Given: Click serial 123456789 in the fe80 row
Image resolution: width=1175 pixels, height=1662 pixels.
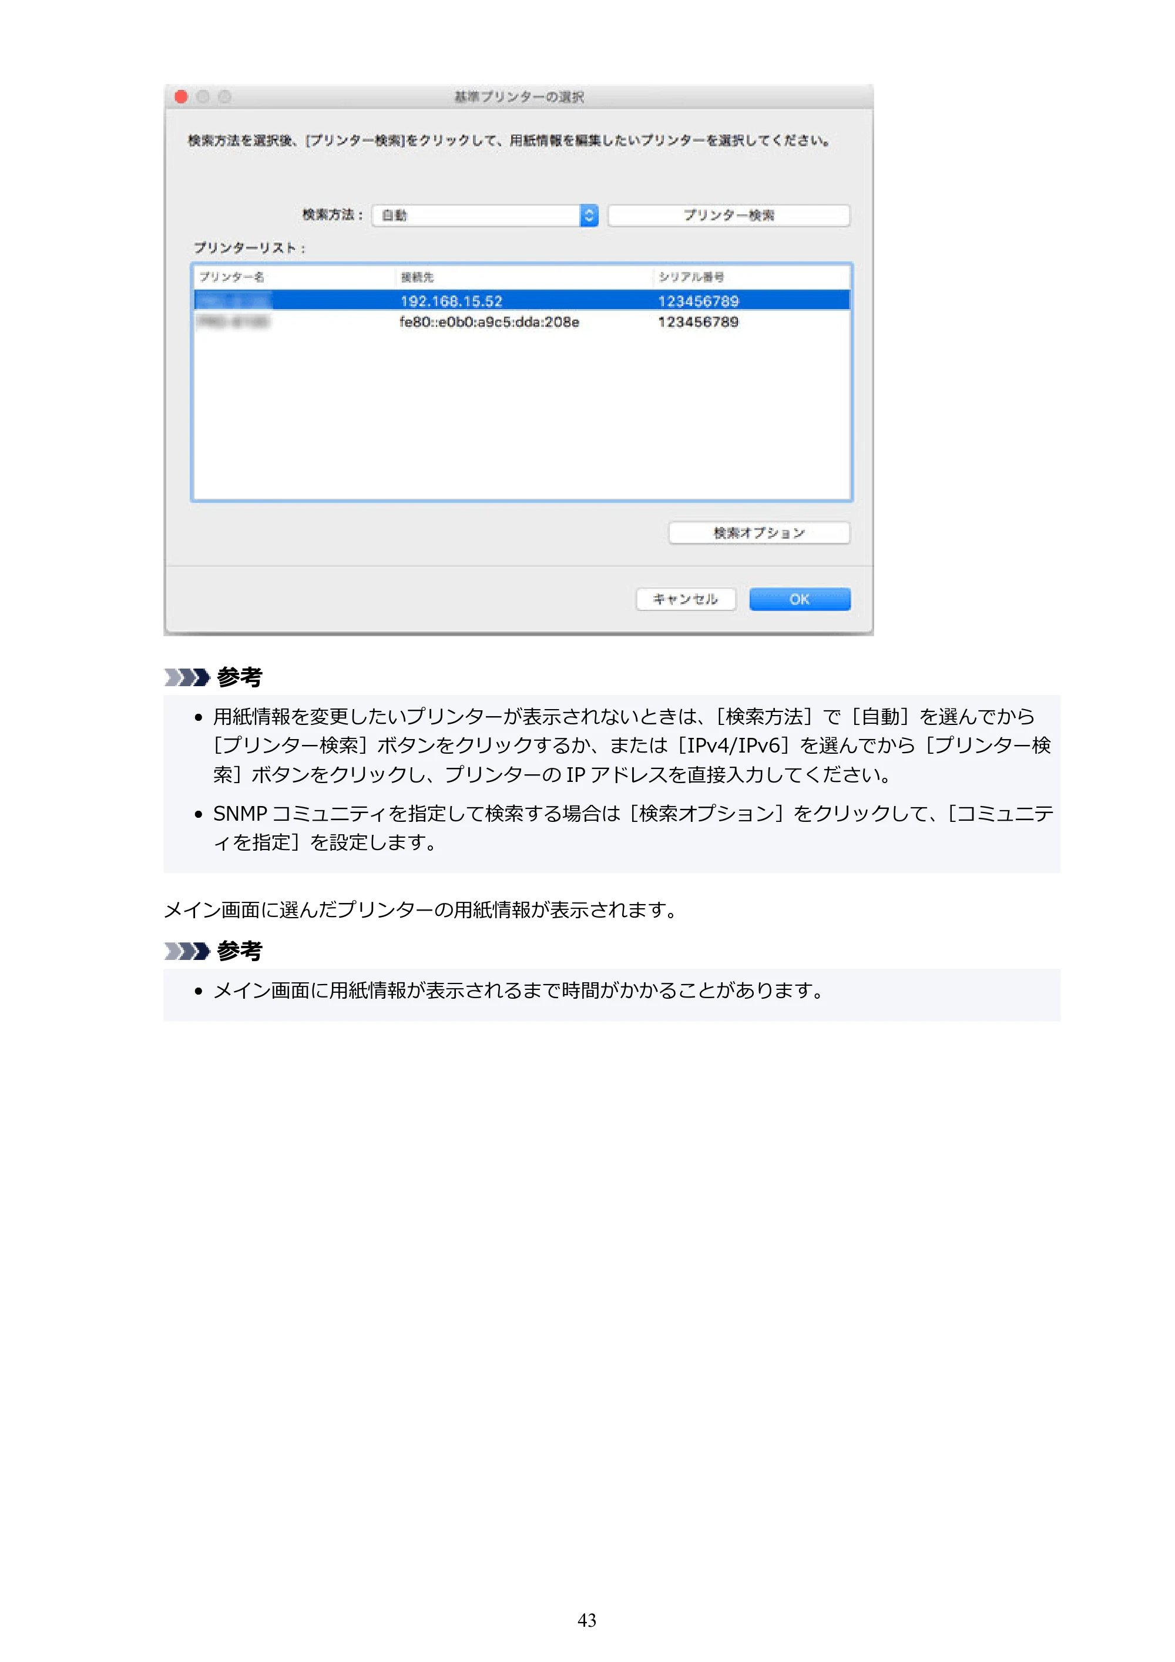Looking at the screenshot, I should pos(698,321).
